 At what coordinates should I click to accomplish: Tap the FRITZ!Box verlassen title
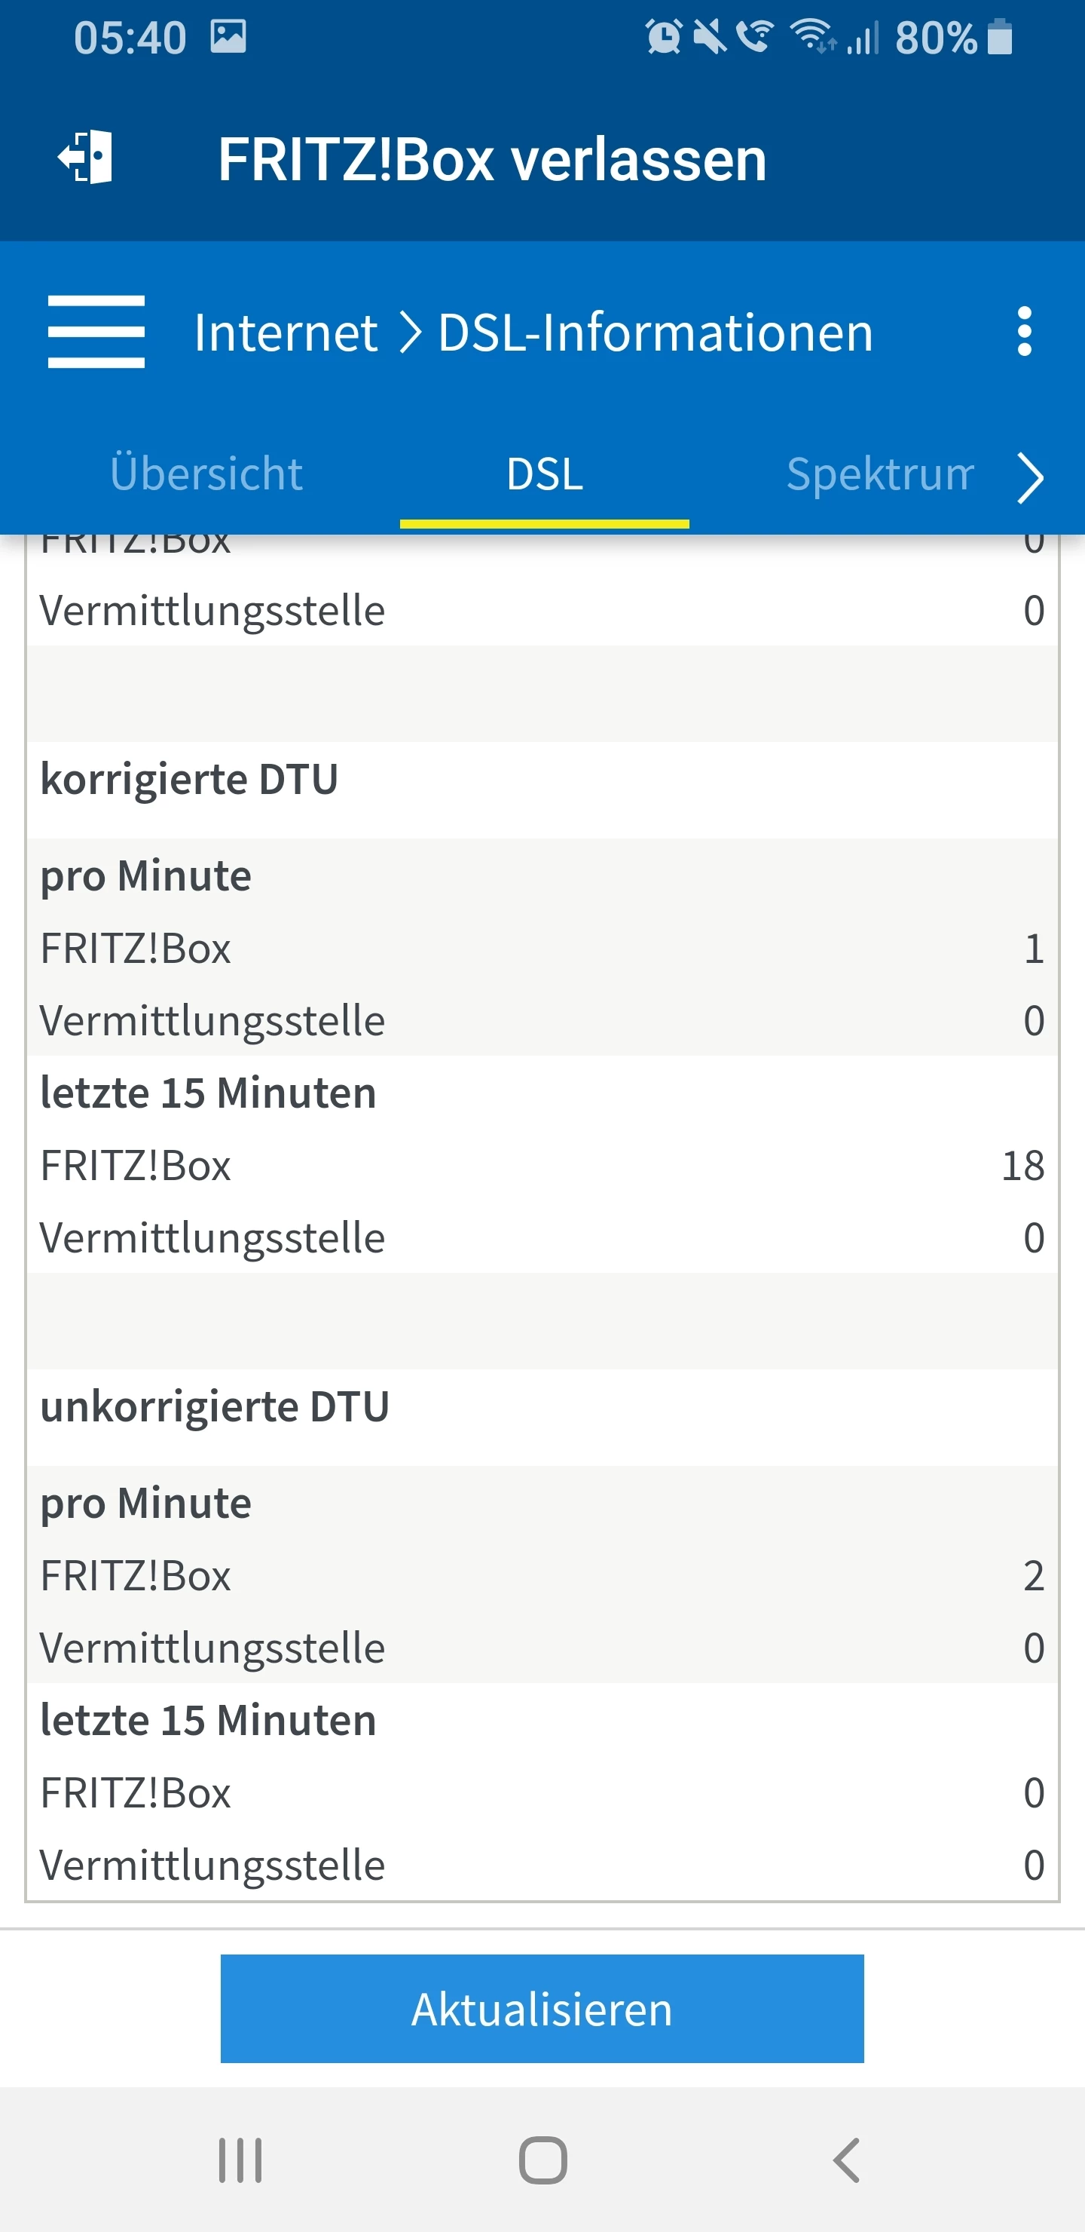(492, 159)
